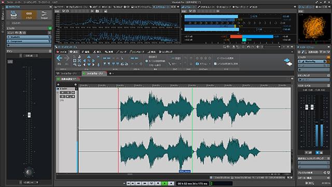Viewport: 332px width, 187px height.
Task: Click the green marker line on waveform
Action: 192,130
